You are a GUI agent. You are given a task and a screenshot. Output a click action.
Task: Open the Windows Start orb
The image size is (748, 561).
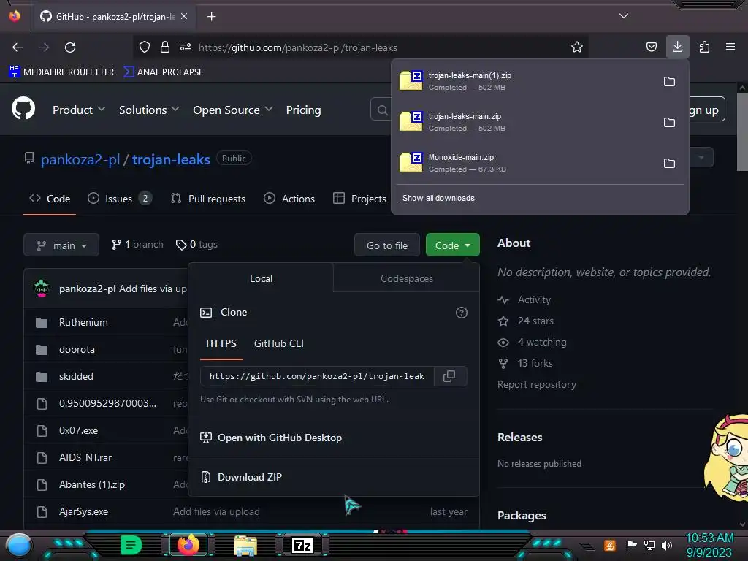(x=19, y=546)
